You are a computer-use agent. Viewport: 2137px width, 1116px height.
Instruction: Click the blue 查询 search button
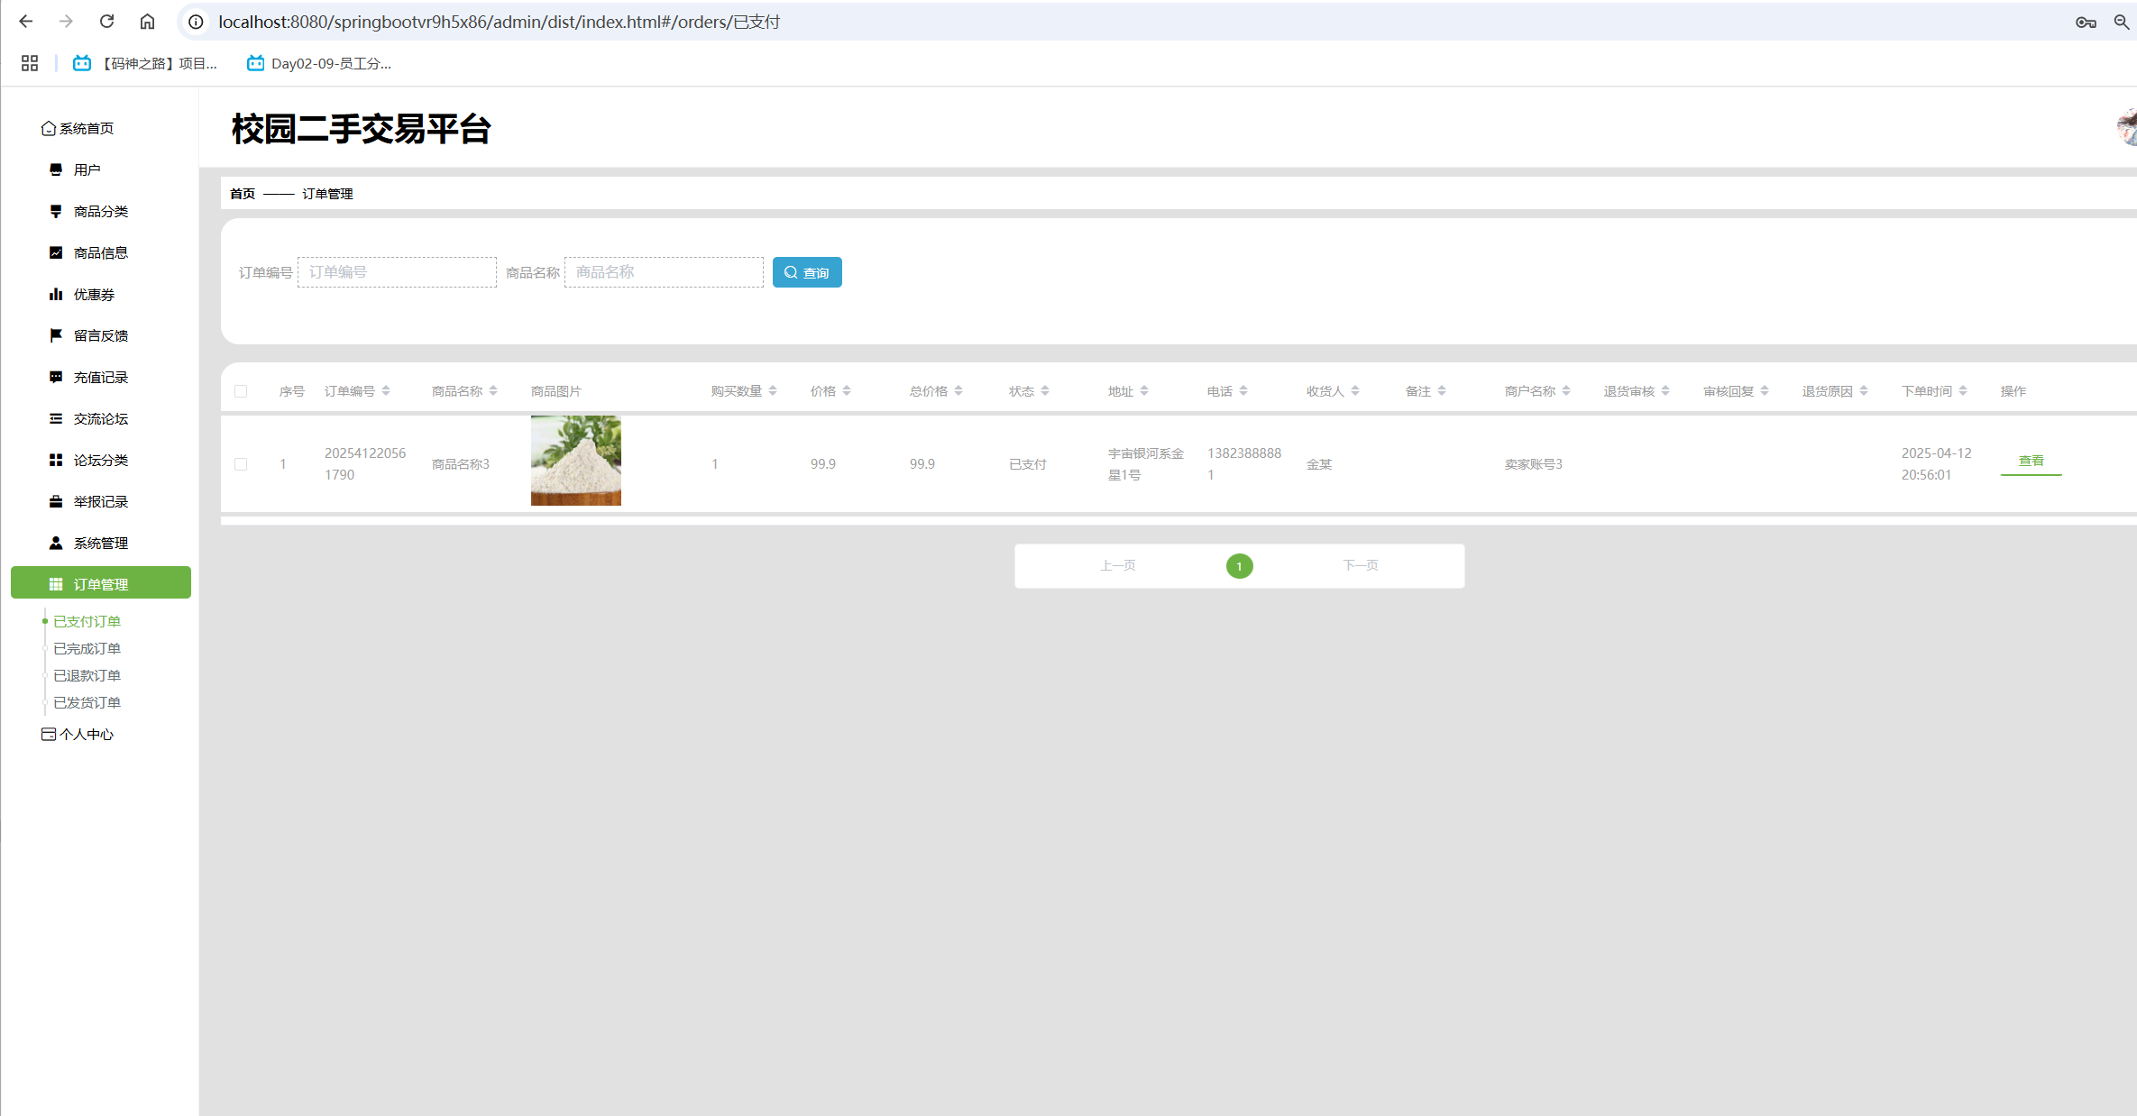pyautogui.click(x=807, y=272)
